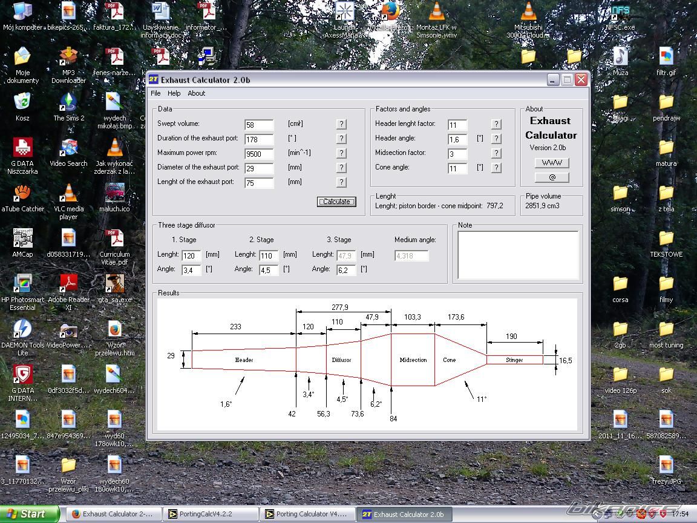Select Video Search desktop icon
697x523 pixels.
68,153
